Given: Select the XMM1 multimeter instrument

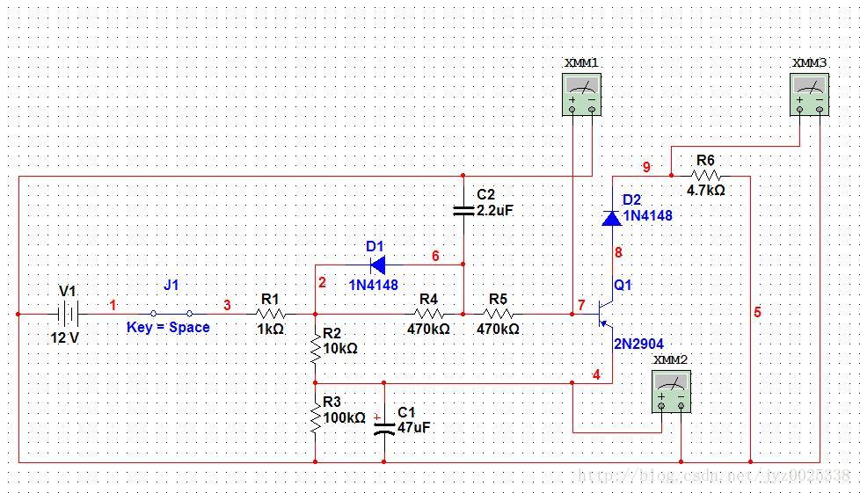Looking at the screenshot, I should (x=581, y=94).
